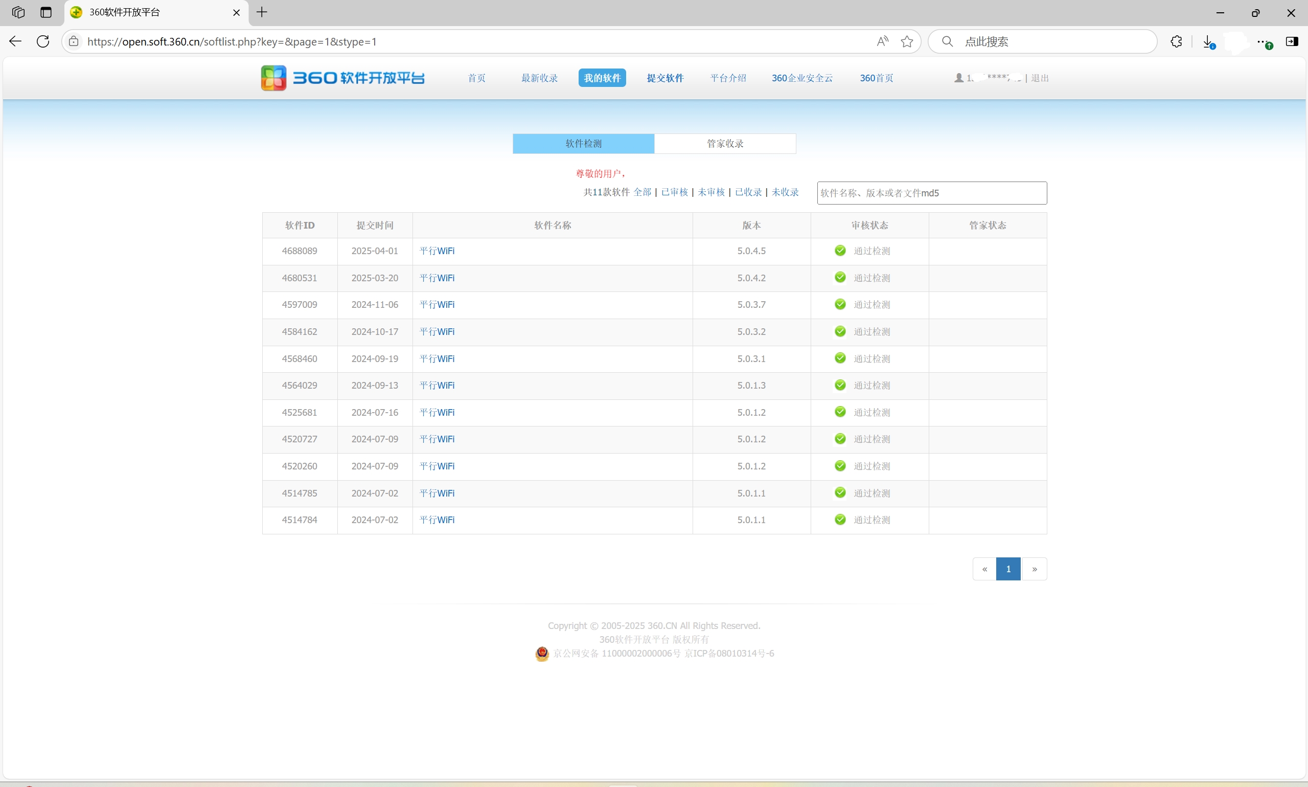Click the read aloud icon in address bar
Viewport: 1308px width, 787px height.
pos(882,41)
